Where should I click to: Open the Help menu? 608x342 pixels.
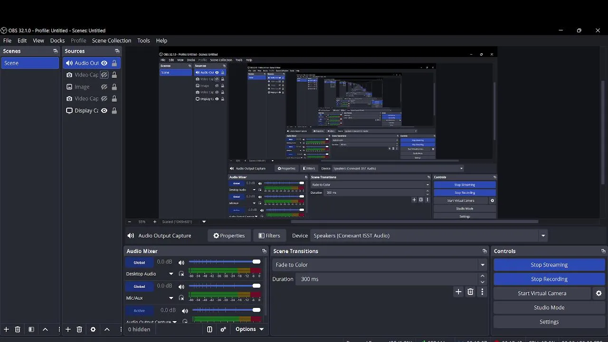click(161, 40)
